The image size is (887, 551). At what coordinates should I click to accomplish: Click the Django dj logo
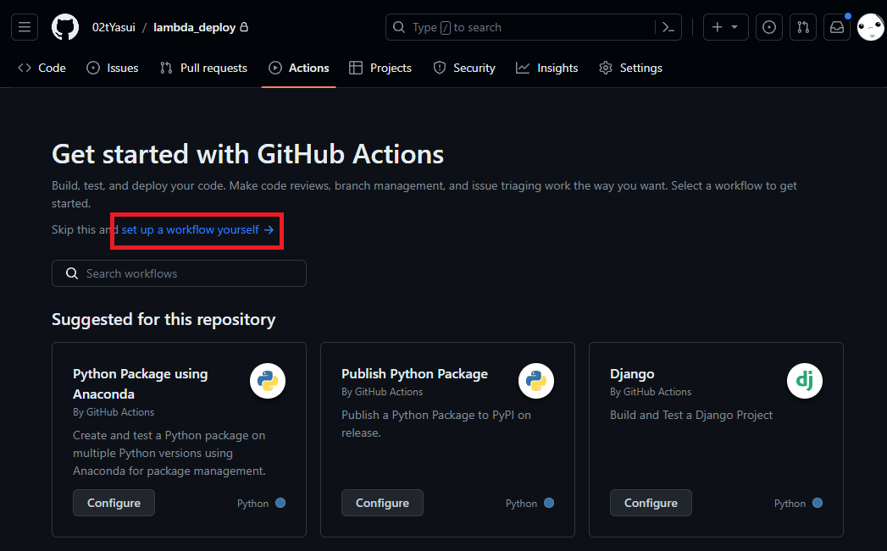click(805, 381)
